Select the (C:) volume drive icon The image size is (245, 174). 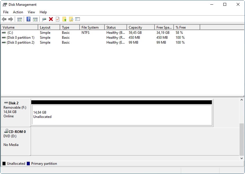click(4, 33)
